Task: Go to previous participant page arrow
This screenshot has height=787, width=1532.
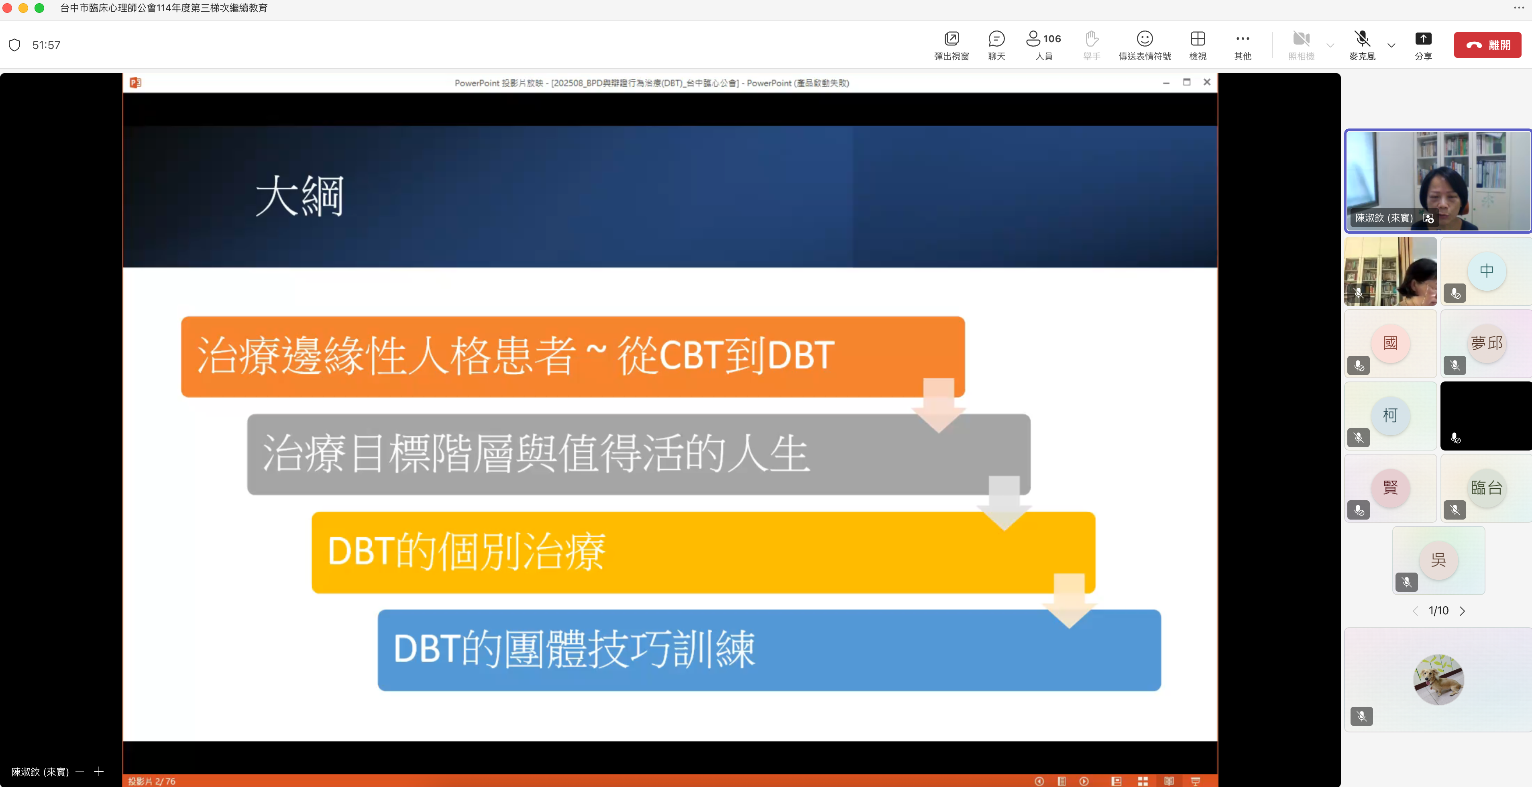Action: pyautogui.click(x=1416, y=611)
